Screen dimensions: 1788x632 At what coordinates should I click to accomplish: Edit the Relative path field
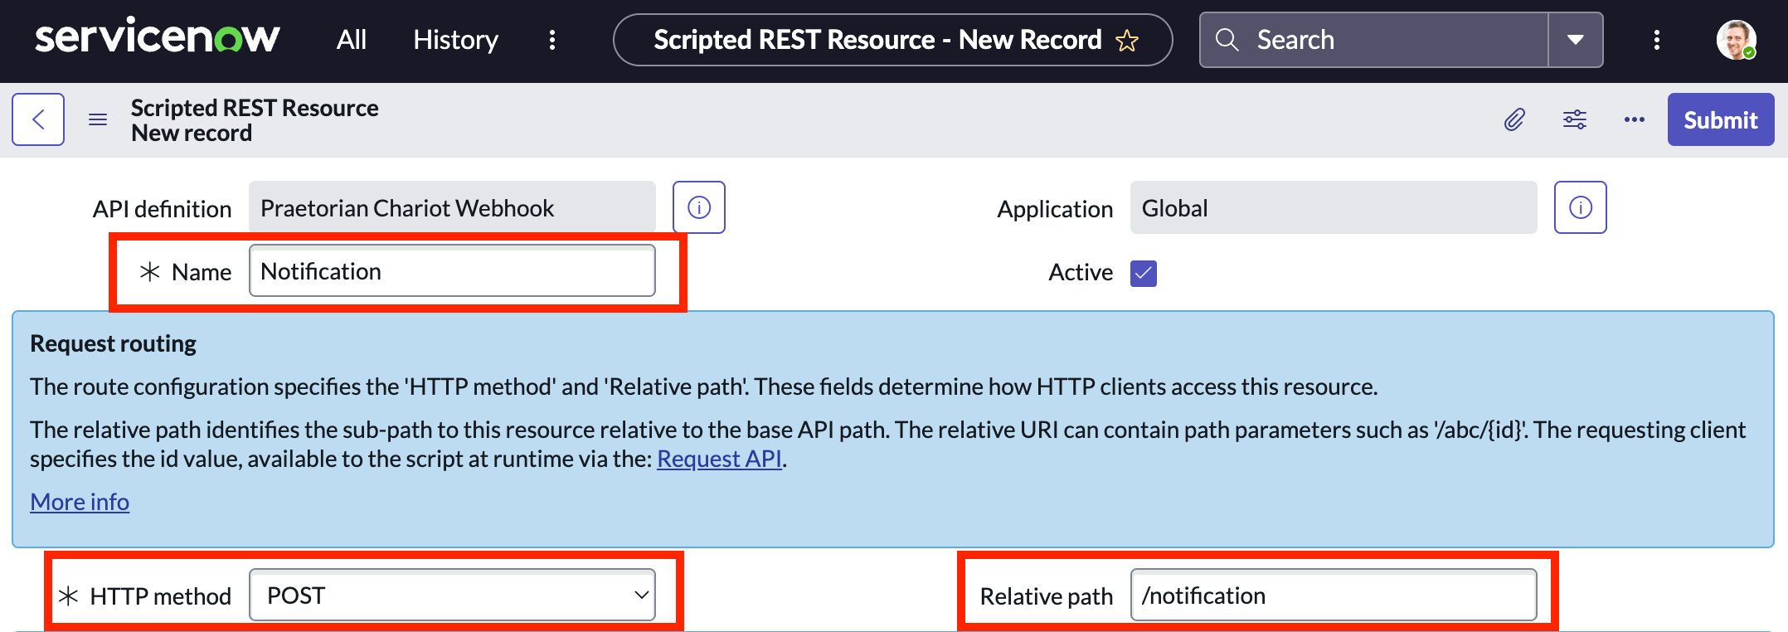click(1334, 595)
